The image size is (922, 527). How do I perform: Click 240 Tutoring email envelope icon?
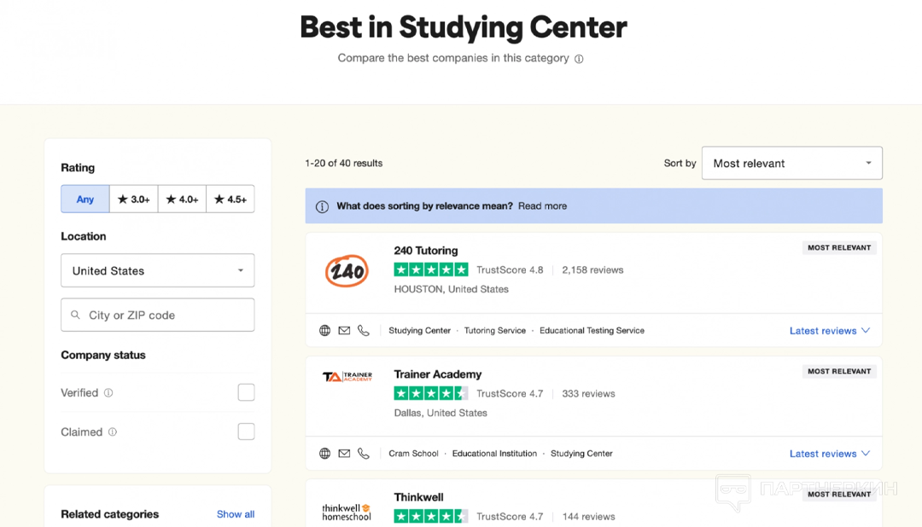(x=344, y=331)
